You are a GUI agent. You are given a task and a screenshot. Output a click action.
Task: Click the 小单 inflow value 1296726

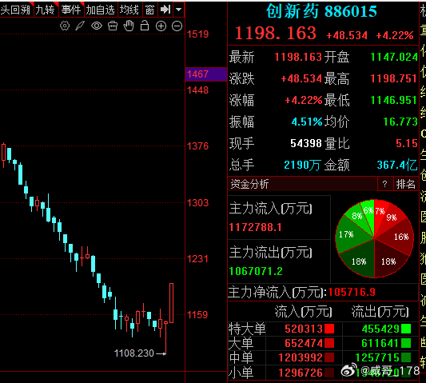301,373
